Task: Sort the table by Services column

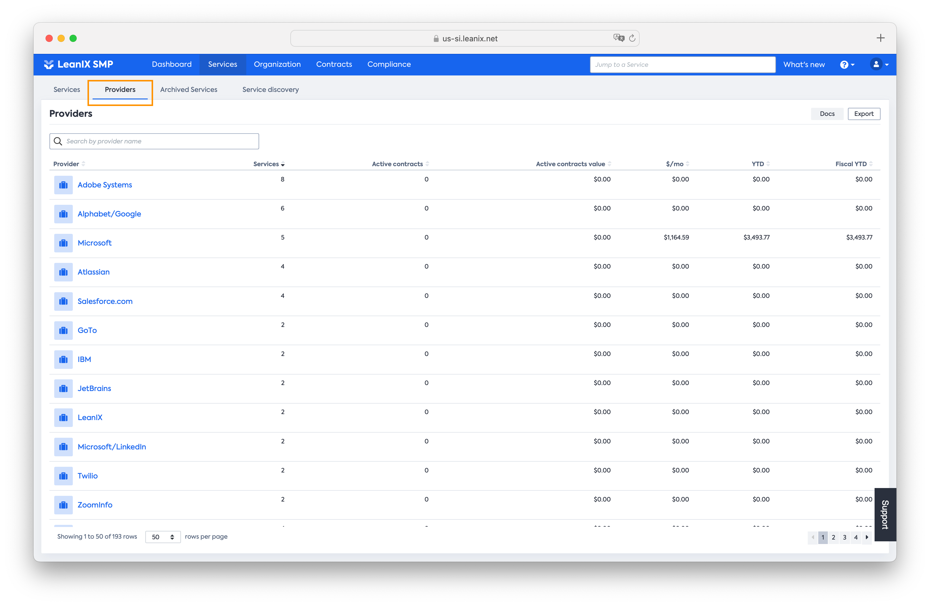Action: pos(269,164)
